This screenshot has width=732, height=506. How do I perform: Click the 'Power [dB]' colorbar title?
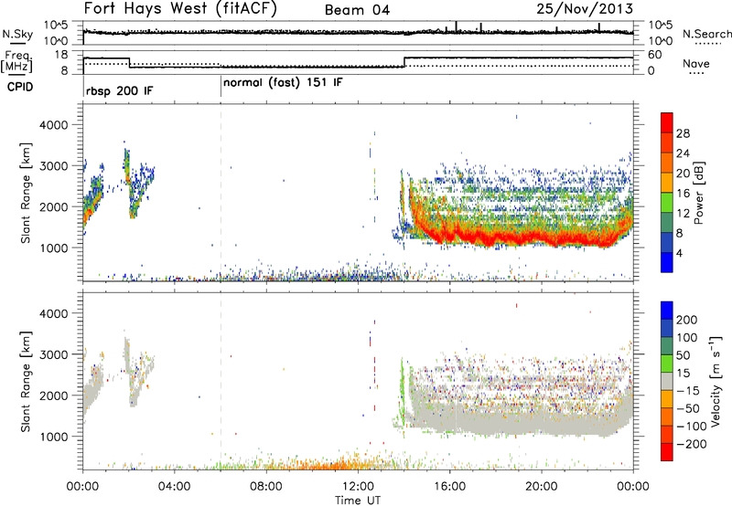click(699, 193)
